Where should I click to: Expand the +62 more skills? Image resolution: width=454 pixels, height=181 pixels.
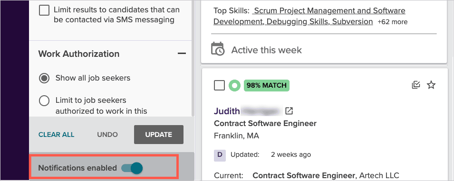click(x=392, y=22)
